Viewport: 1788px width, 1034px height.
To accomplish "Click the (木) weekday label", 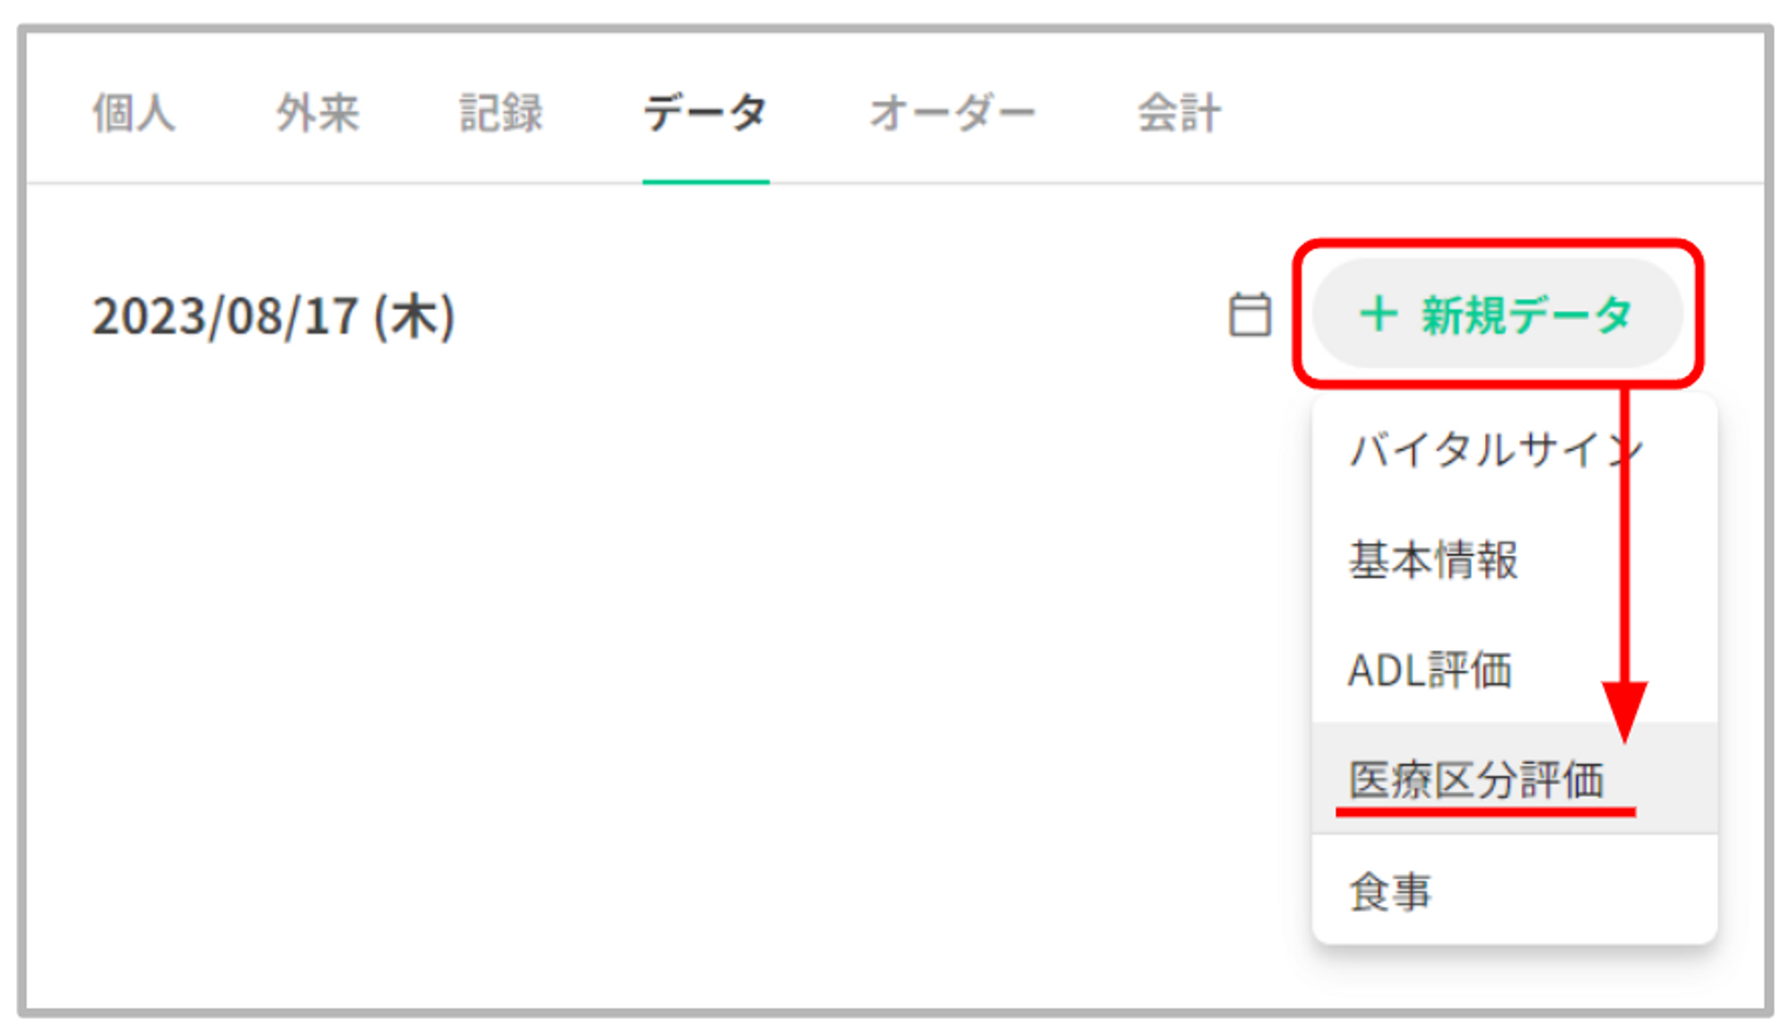I will pos(415,317).
